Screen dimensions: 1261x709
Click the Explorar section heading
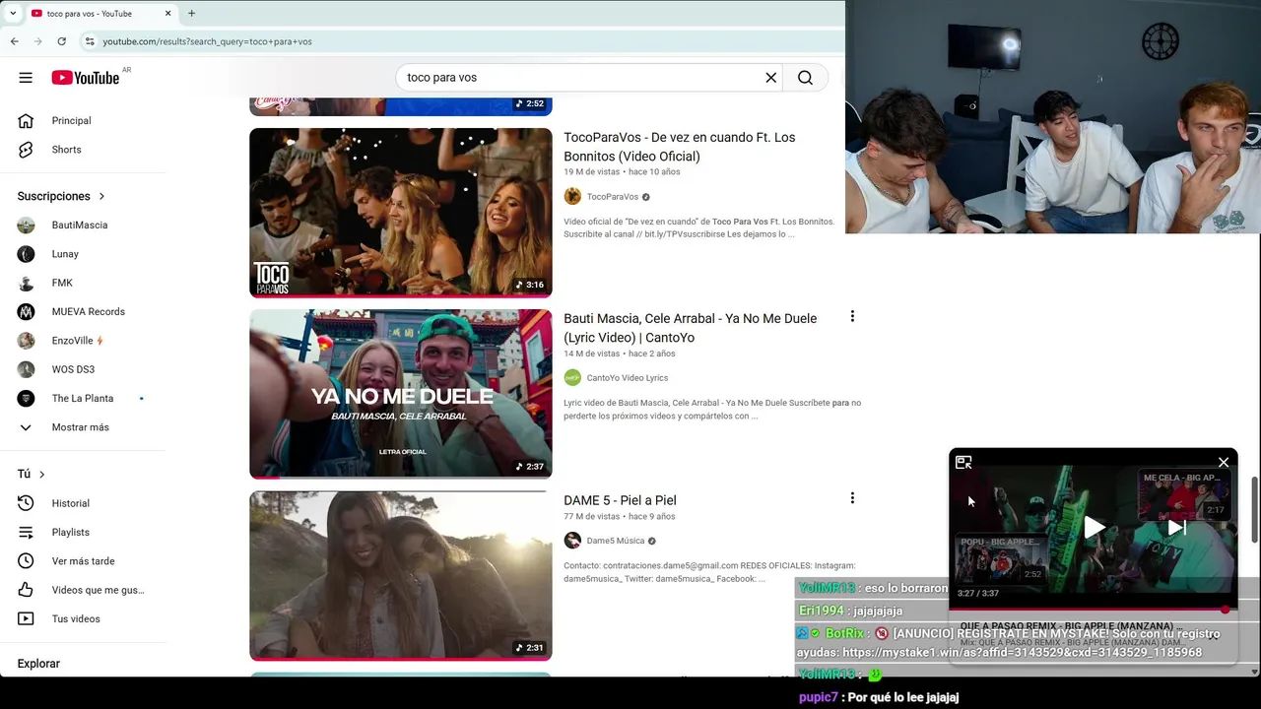[38, 664]
